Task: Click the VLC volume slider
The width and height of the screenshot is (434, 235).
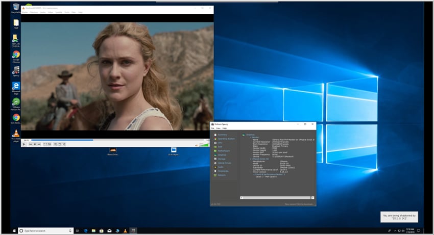Action: click(x=204, y=145)
